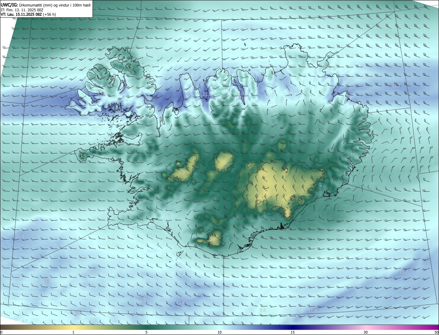Click tick label 5 on the color scale

[146, 333]
